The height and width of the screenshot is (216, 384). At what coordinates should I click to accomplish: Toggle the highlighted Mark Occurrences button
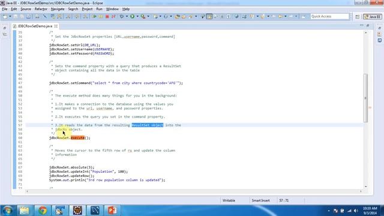click(x=209, y=16)
